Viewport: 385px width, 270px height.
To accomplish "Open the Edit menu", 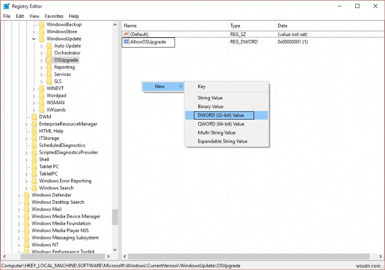I will pos(20,16).
